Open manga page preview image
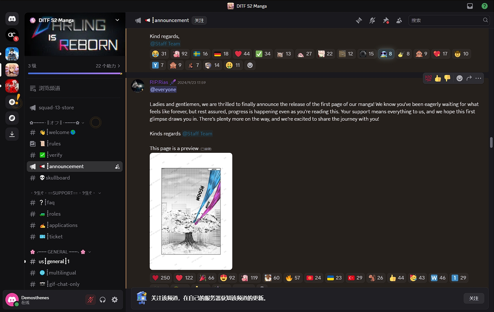The image size is (494, 312). coord(191,211)
